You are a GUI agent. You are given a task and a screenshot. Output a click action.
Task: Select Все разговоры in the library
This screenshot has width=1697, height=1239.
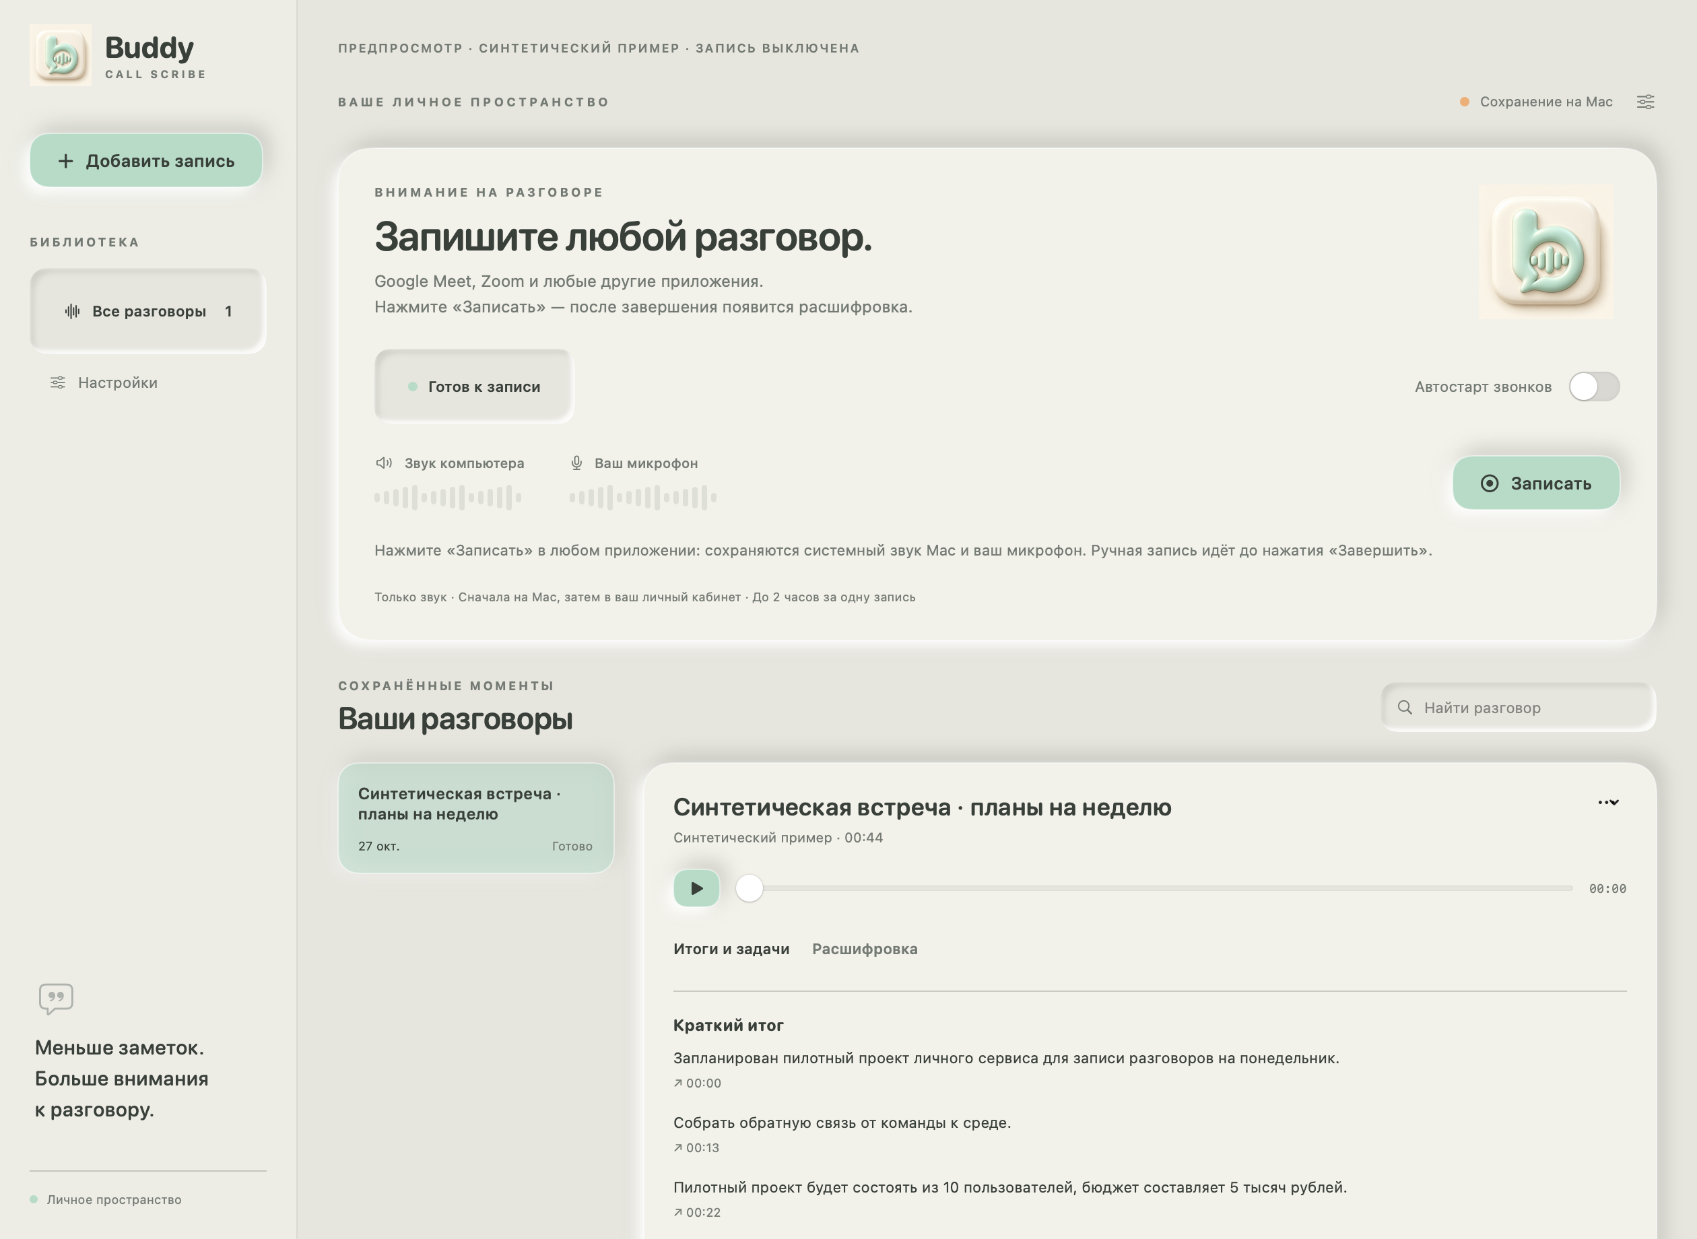147,310
